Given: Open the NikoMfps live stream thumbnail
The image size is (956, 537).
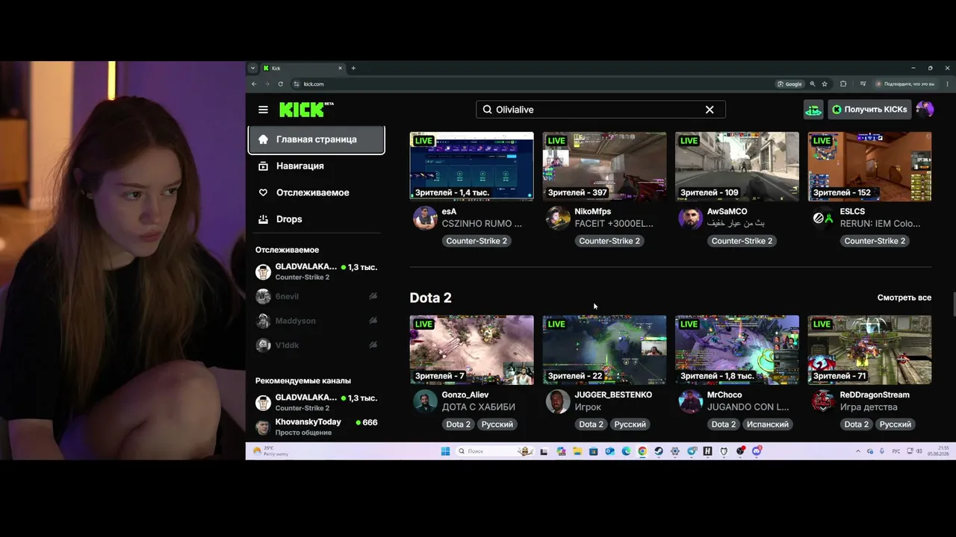Looking at the screenshot, I should (x=604, y=166).
